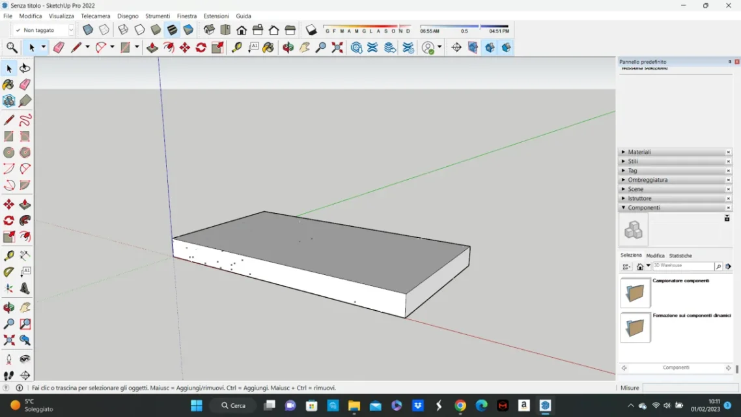Click the Zoom Extents icon in top toolbar
Screen dimensions: 741x417
(337, 48)
